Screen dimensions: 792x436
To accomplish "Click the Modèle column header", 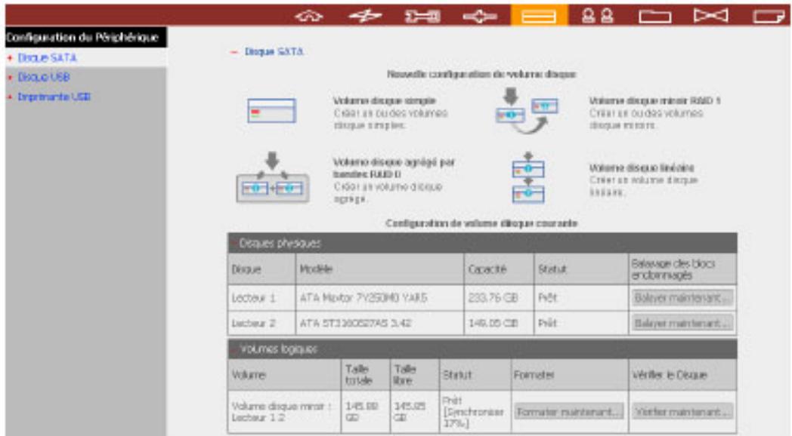I will (x=379, y=269).
